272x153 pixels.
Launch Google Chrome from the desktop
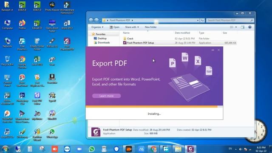22,62
